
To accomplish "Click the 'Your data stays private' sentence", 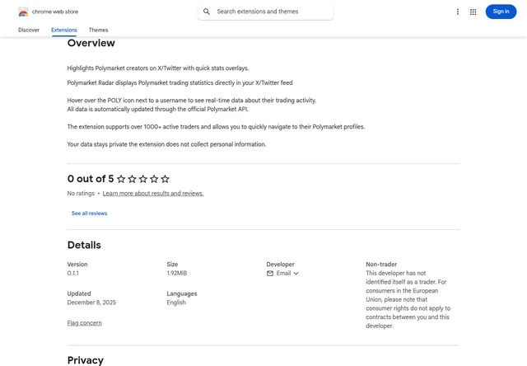I will tap(166, 144).
